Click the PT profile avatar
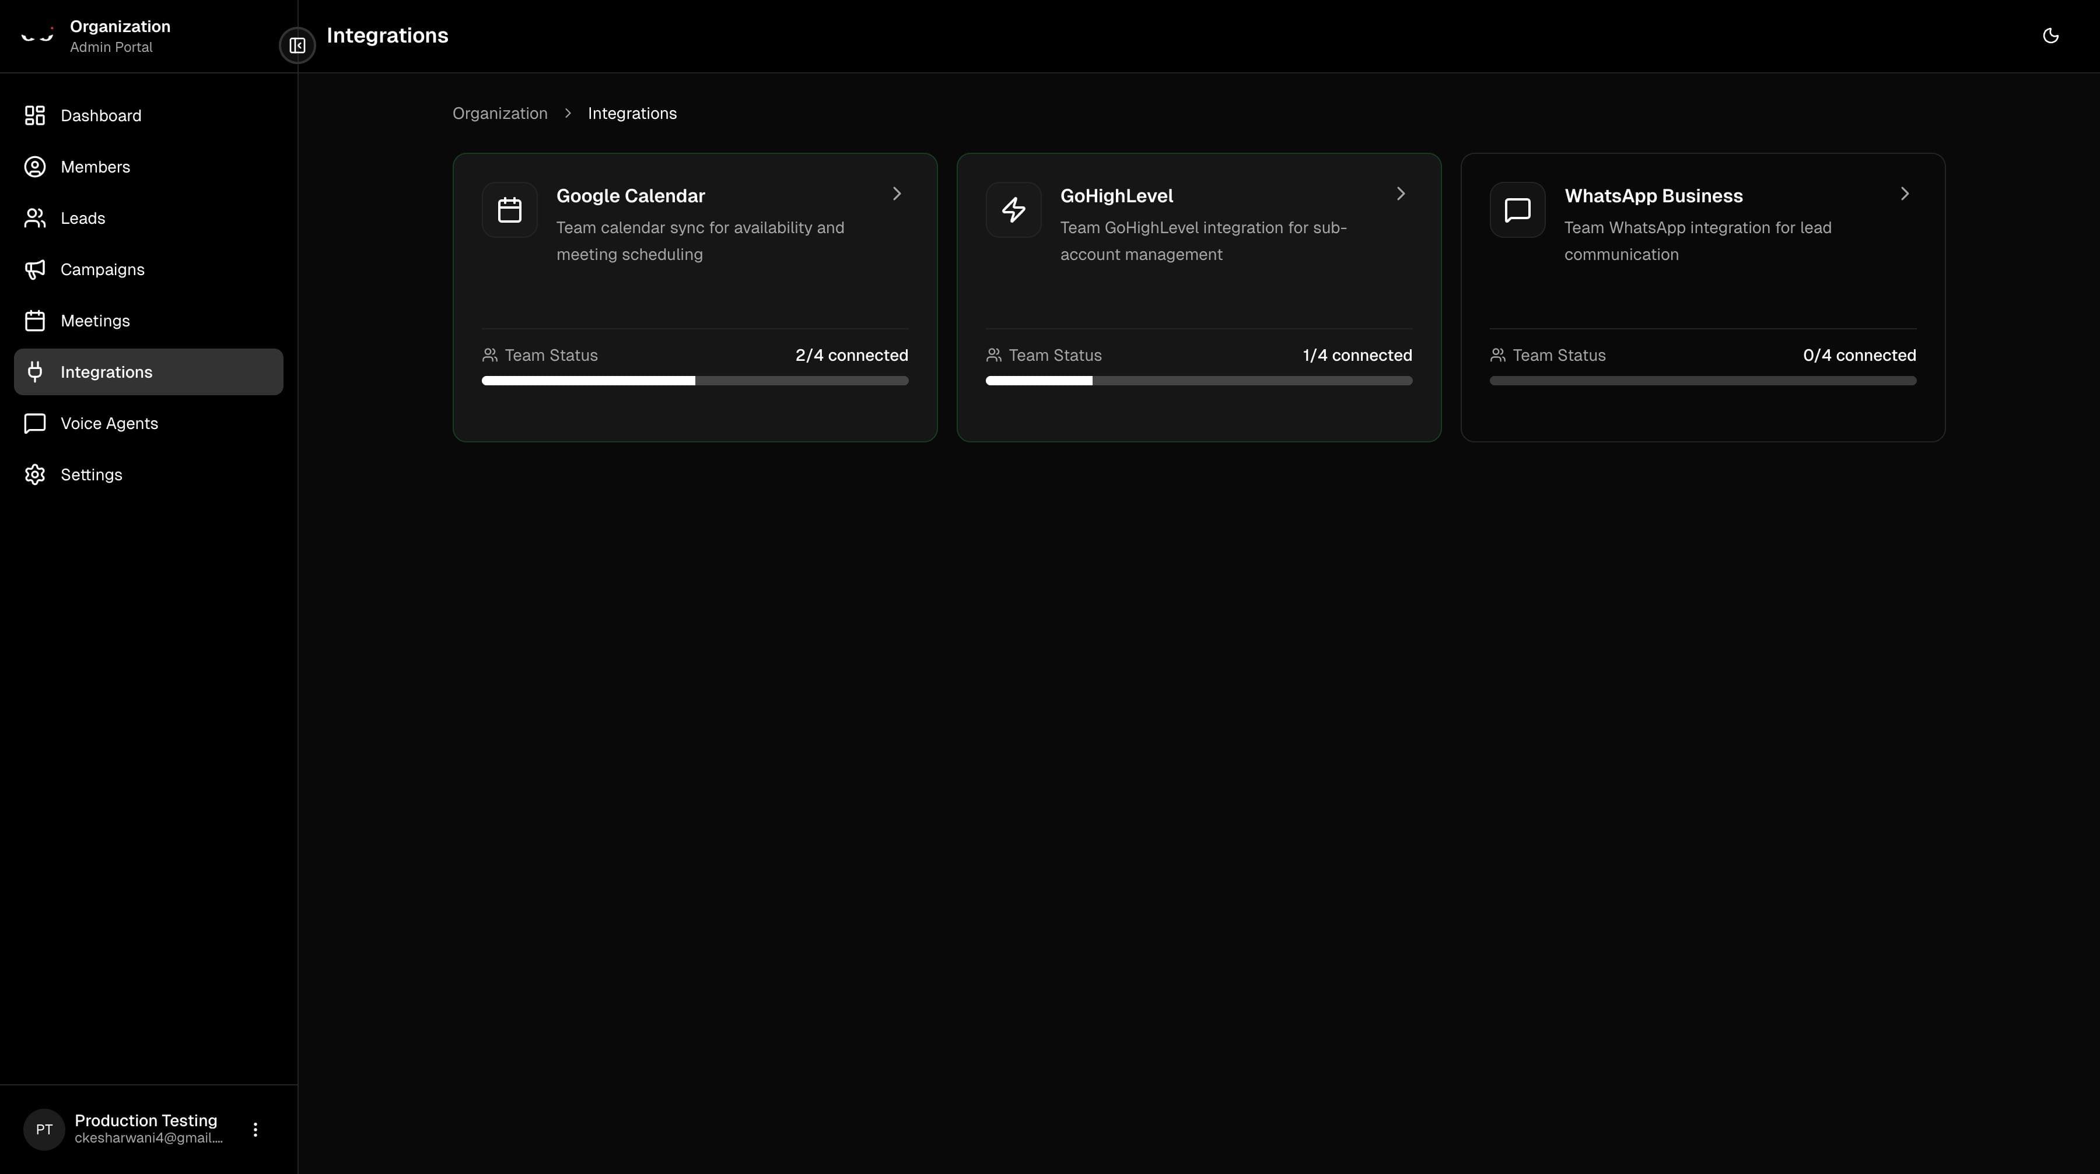Viewport: 2100px width, 1174px height. [x=43, y=1129]
